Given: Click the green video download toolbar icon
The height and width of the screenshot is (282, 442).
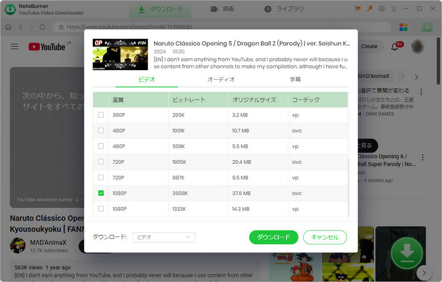Looking at the screenshot, I should click(427, 27).
